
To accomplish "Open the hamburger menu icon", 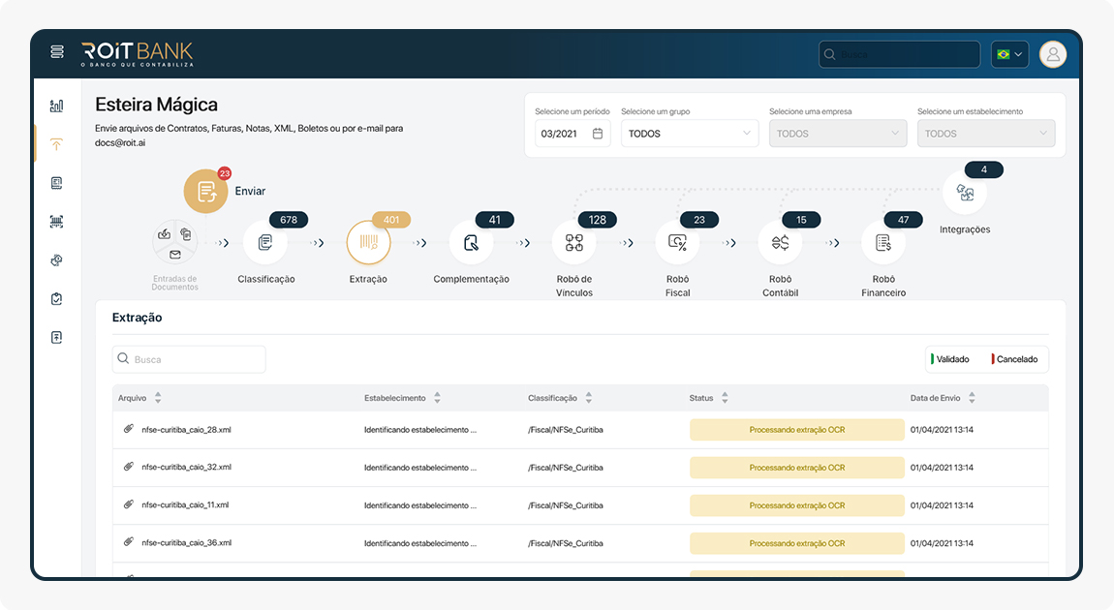I will tap(57, 51).
